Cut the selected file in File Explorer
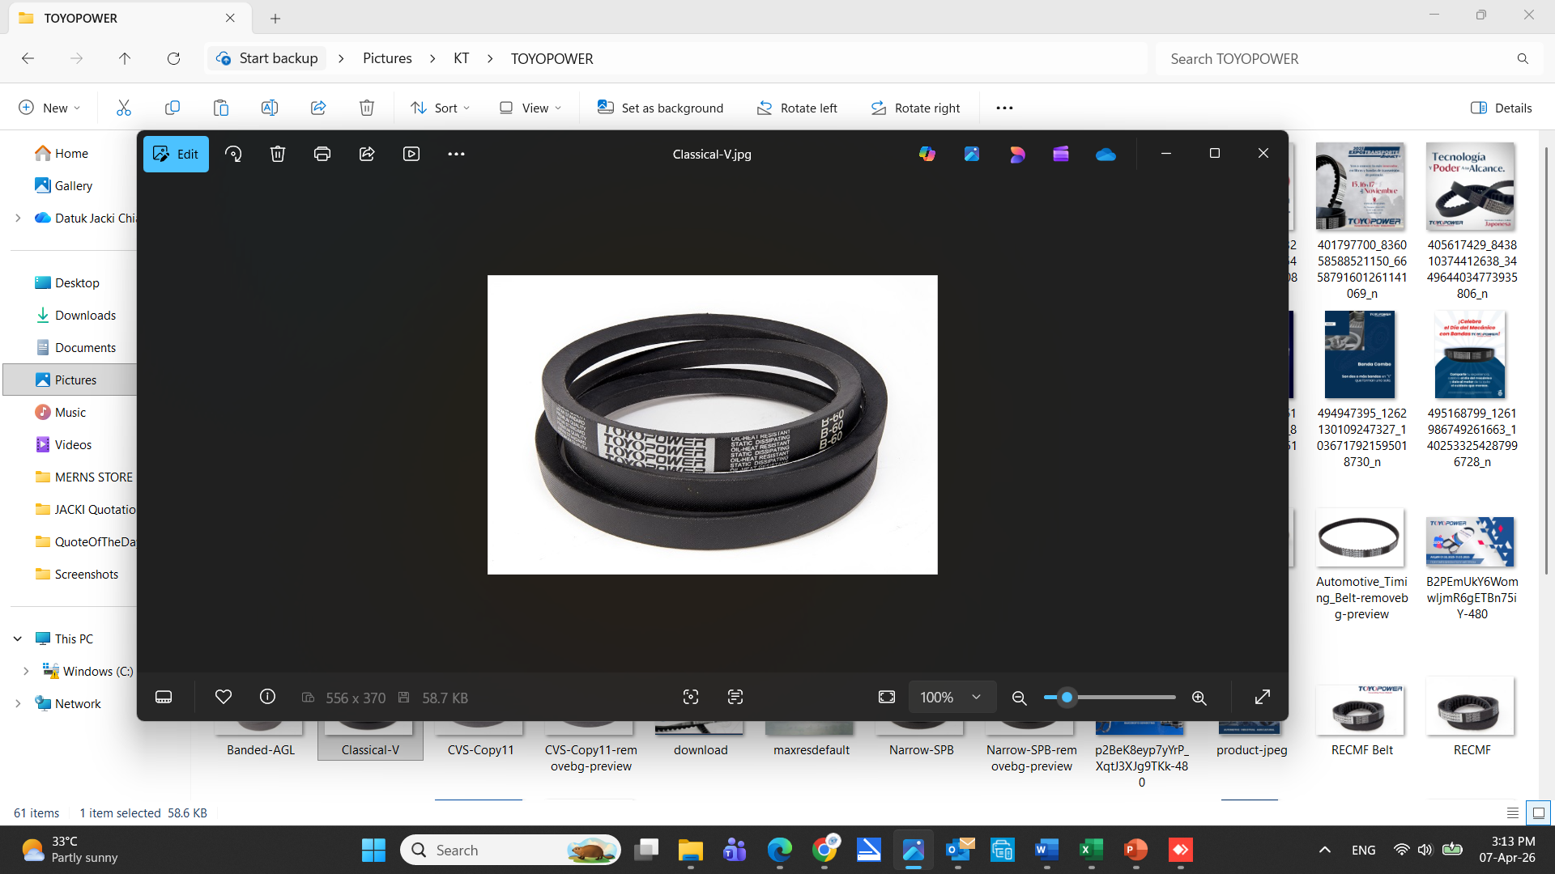The width and height of the screenshot is (1555, 874). coord(124,108)
